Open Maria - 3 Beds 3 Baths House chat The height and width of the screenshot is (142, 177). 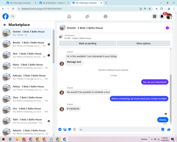[x=26, y=66]
